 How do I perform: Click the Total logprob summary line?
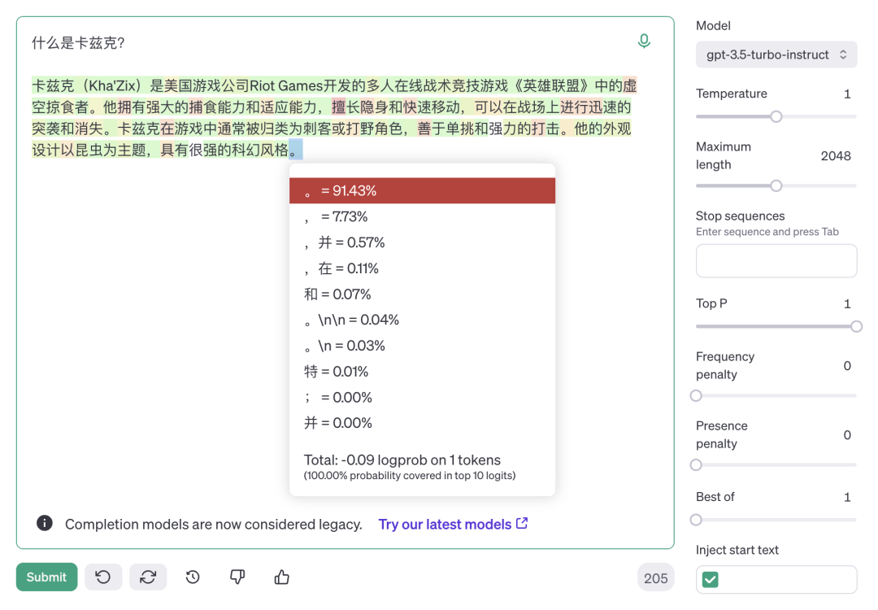coord(402,460)
